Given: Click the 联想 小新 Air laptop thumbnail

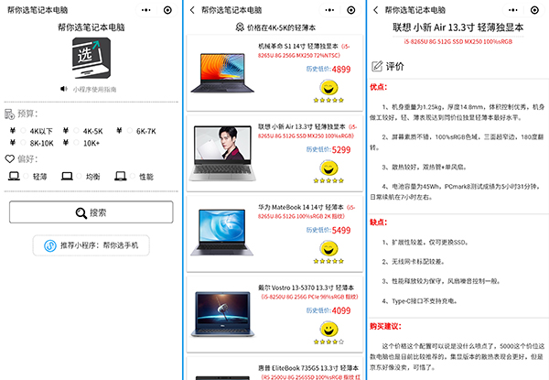Looking at the screenshot, I should pos(222,154).
